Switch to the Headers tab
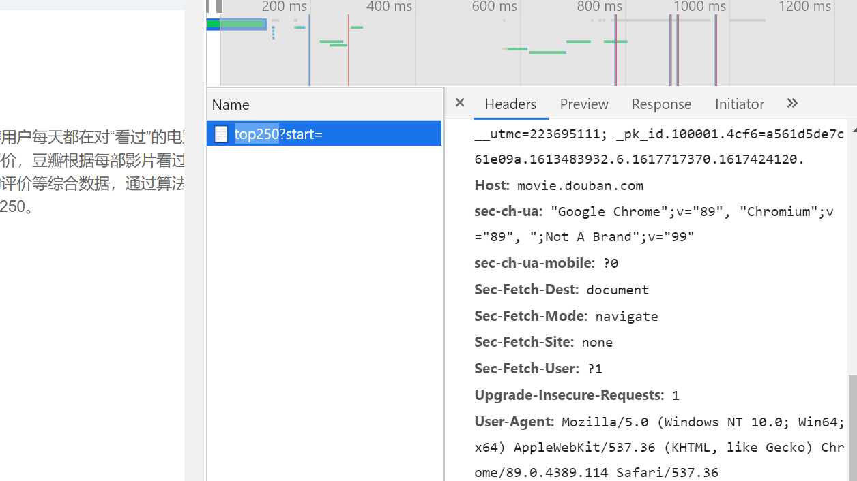 coord(510,104)
